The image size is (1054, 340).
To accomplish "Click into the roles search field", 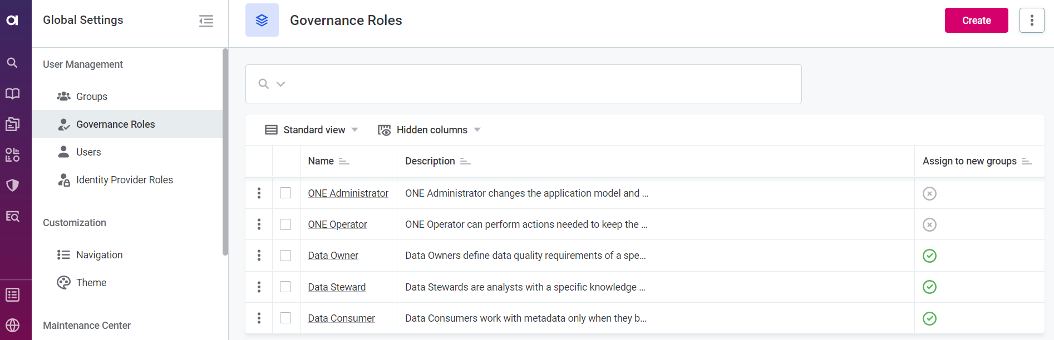I will [534, 84].
